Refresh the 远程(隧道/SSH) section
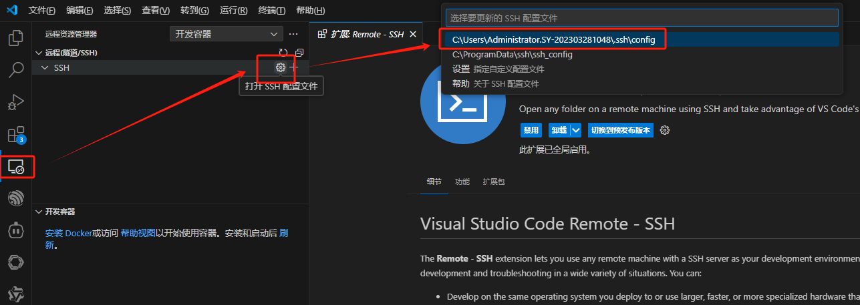 tap(283, 52)
